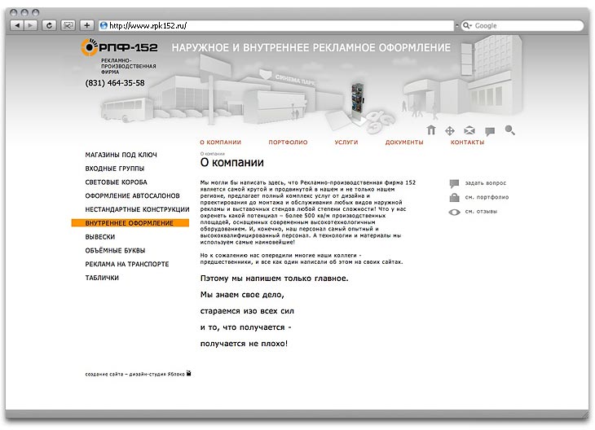This screenshot has height=430, width=595.
Task: Click the briefcase icon beside см. портфолио
Action: pyautogui.click(x=454, y=198)
